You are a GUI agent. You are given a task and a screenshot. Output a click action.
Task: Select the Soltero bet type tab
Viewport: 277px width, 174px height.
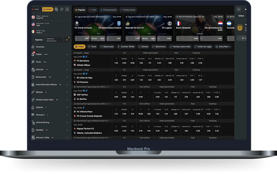[241, 16]
